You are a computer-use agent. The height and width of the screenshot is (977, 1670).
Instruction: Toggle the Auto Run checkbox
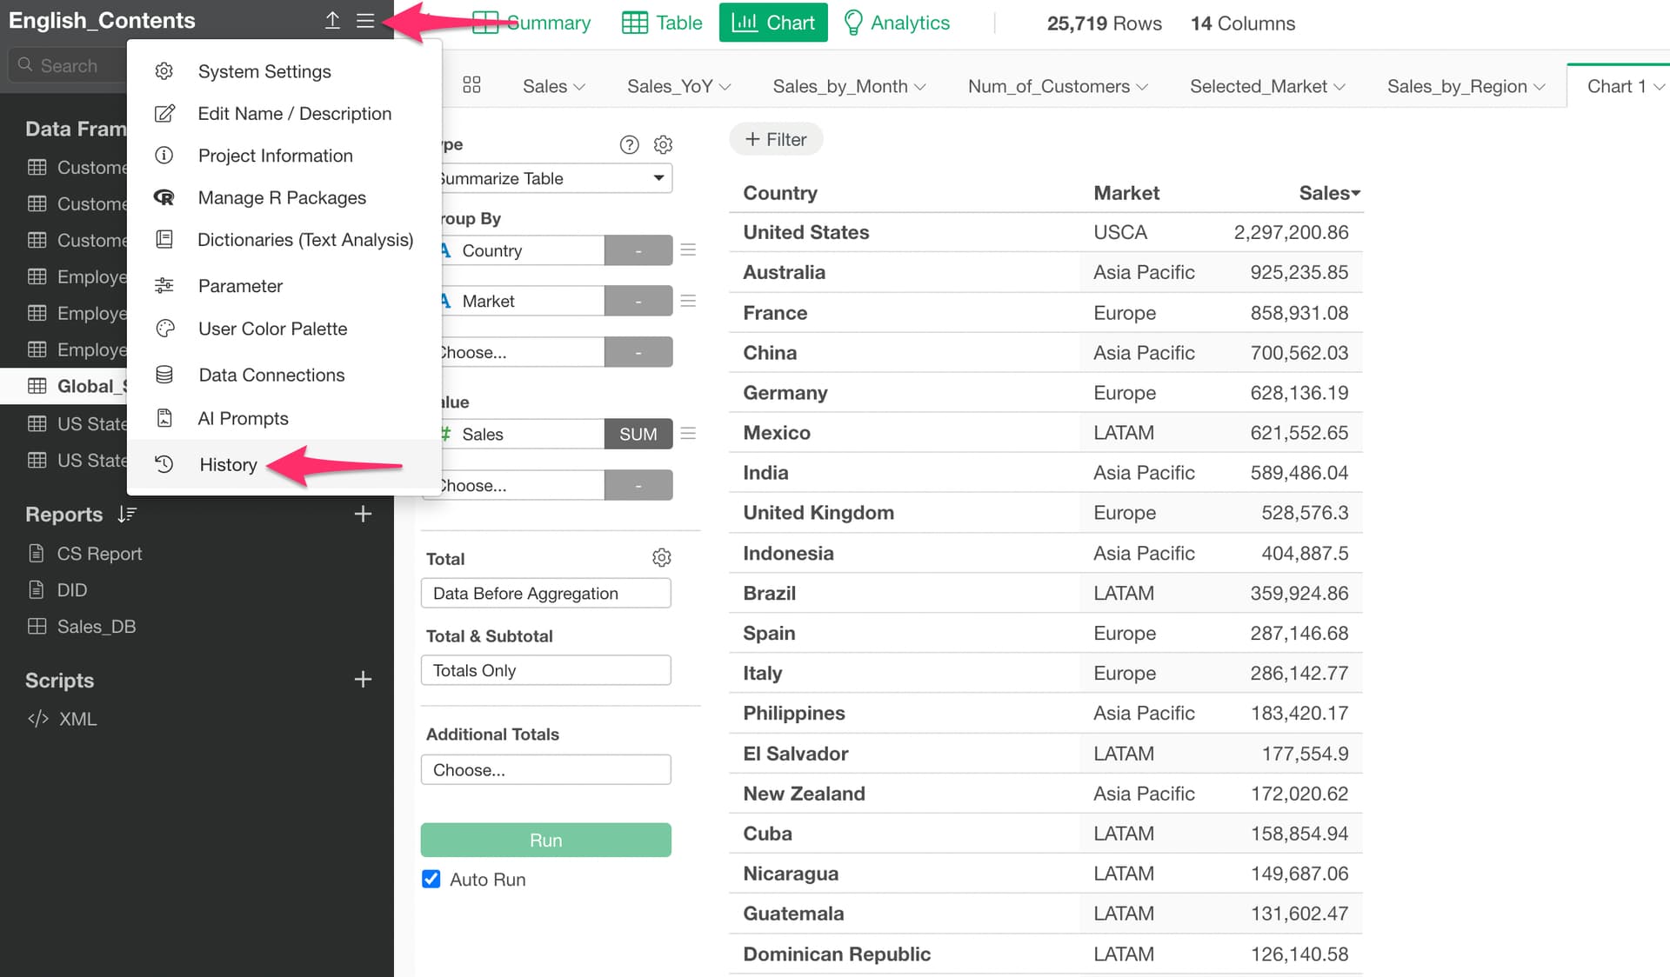(431, 879)
